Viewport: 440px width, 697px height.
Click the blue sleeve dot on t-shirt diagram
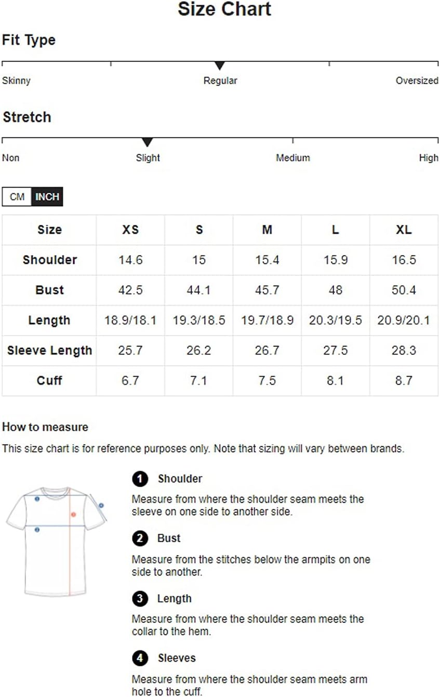pos(101,505)
